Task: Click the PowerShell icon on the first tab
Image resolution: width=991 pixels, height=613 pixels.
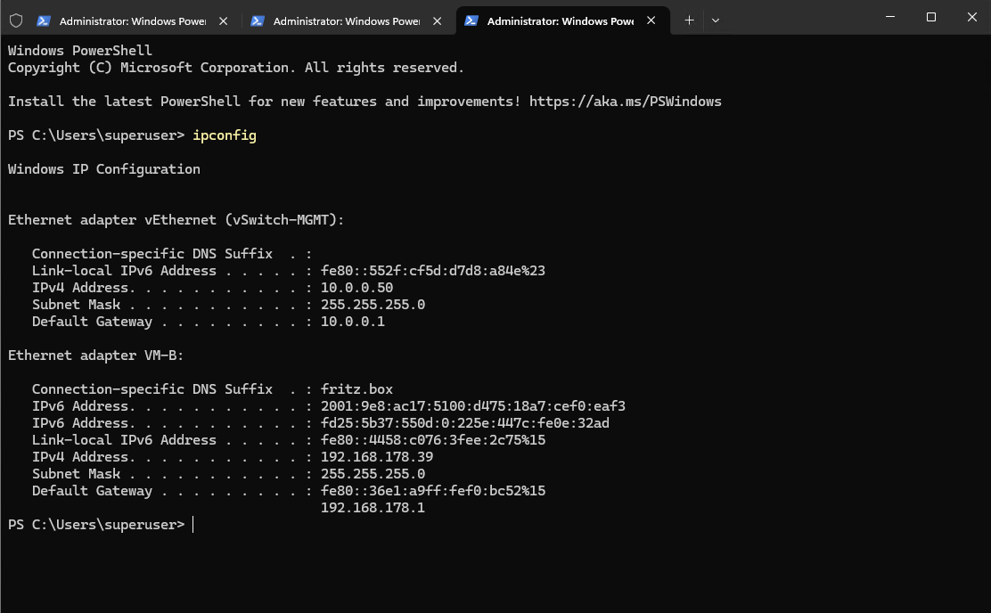Action: 44,20
